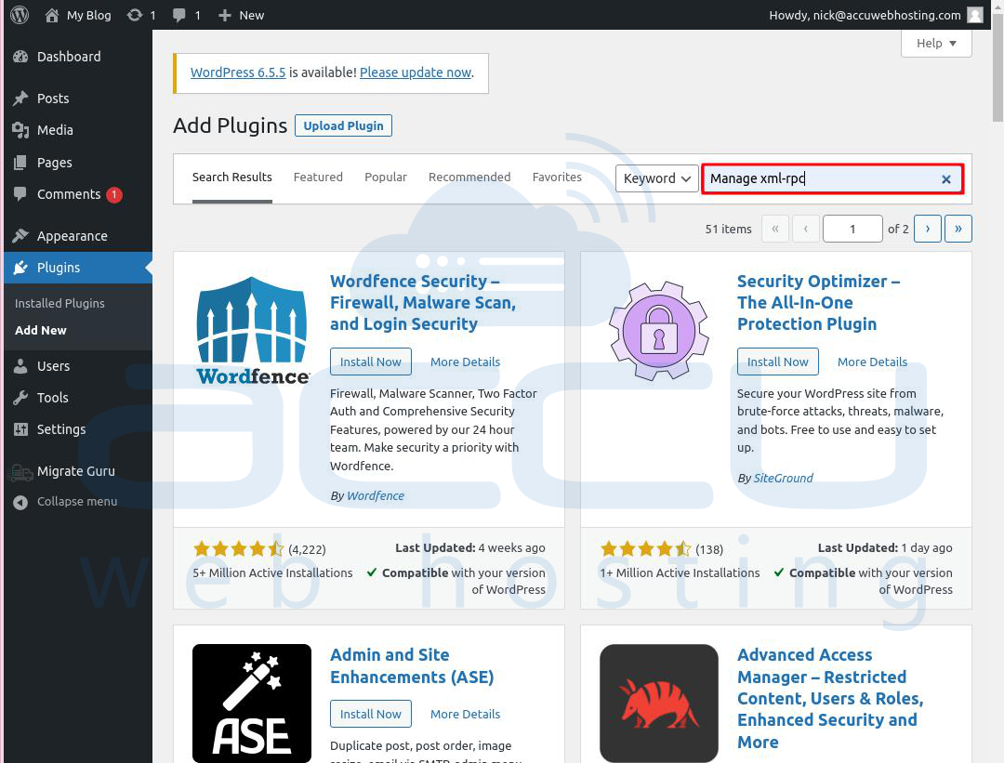
Task: Click the Users person icon
Action: point(20,366)
